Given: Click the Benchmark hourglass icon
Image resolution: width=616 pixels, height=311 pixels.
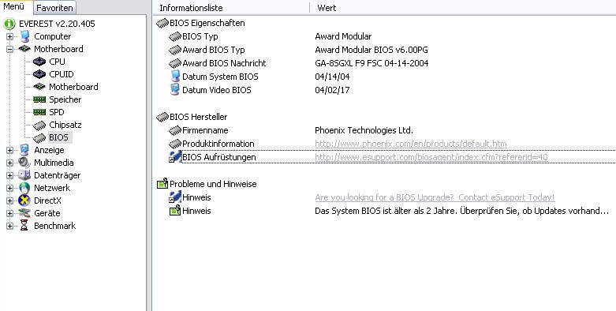Looking at the screenshot, I should pos(24,225).
